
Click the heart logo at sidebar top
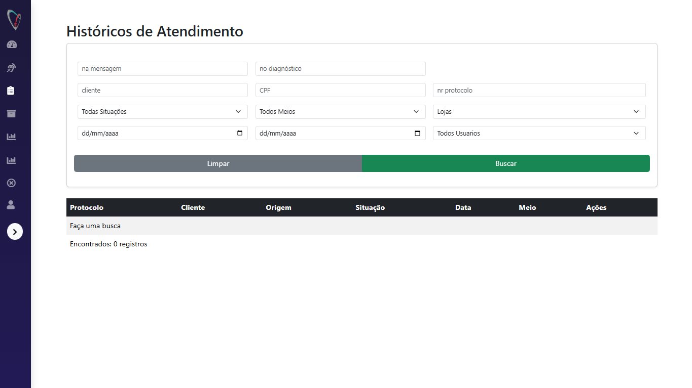pos(14,20)
